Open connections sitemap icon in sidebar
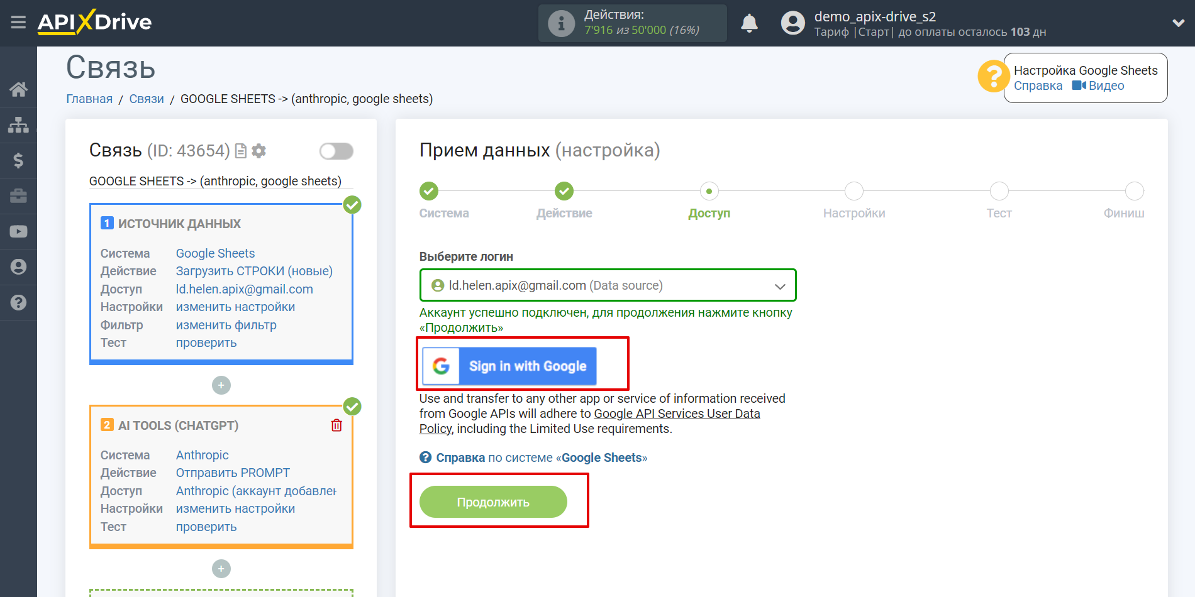Viewport: 1195px width, 597px height. click(x=18, y=125)
